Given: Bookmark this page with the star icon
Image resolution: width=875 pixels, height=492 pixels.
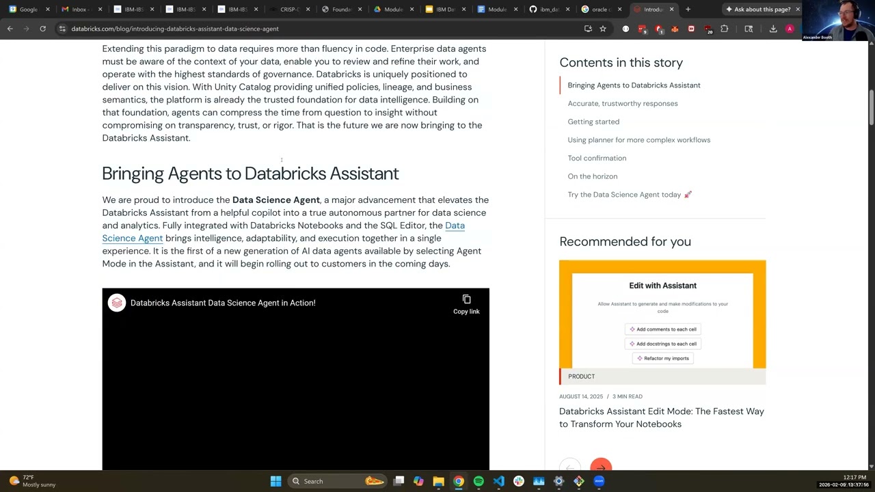Looking at the screenshot, I should pos(603,29).
